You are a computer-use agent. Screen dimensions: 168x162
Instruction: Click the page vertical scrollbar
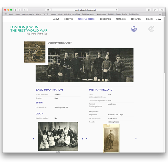click(x=165, y=45)
